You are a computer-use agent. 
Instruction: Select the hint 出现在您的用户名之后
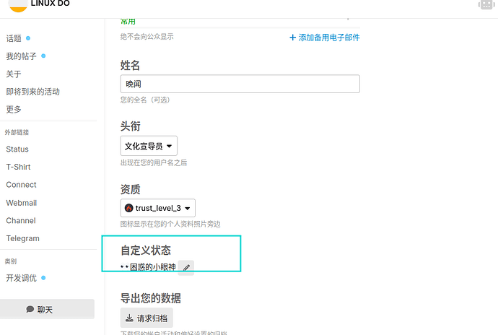coord(154,162)
